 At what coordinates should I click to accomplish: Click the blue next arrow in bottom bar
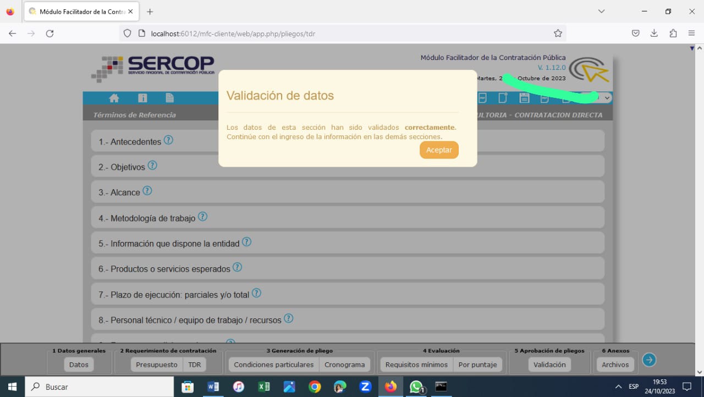coord(649,360)
